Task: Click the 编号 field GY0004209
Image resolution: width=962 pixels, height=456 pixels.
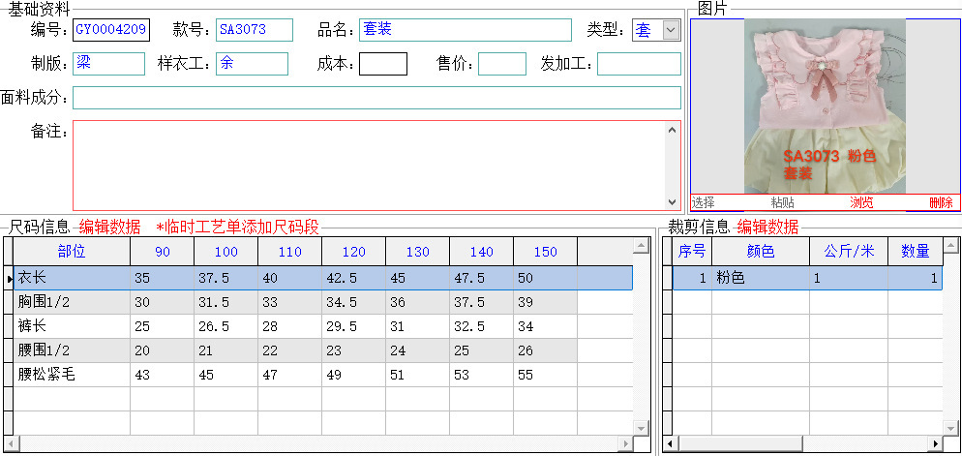Action: [111, 29]
